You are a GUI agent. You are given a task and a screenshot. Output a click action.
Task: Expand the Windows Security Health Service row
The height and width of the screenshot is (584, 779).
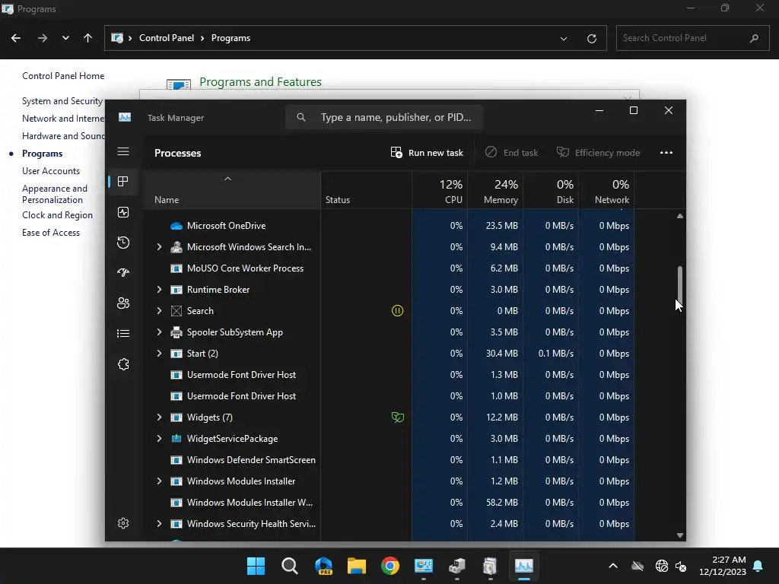(x=159, y=523)
